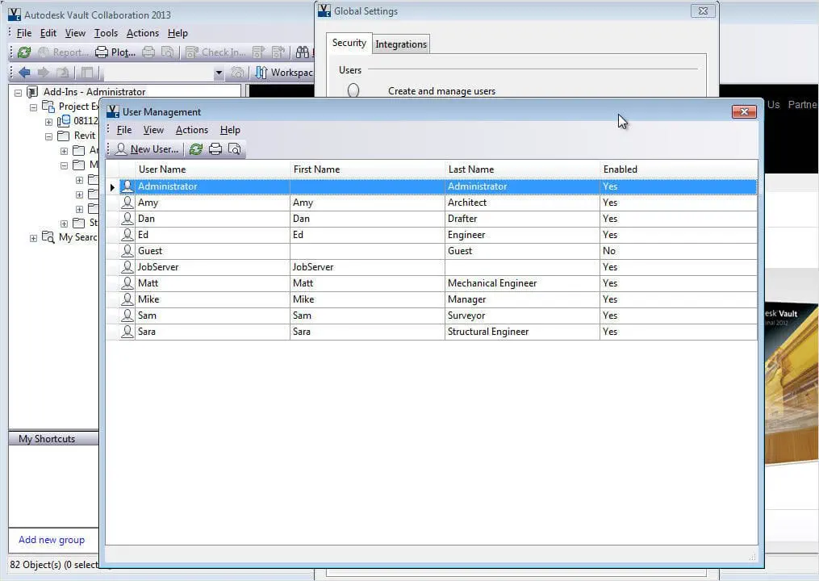This screenshot has width=819, height=581.
Task: Click the blue back navigation arrow
Action: 24,73
